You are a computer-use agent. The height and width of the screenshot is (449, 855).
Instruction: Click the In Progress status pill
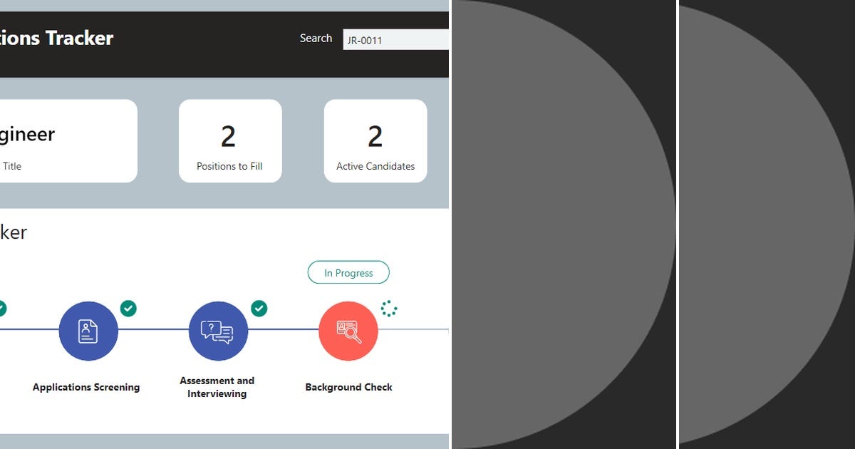click(x=348, y=272)
